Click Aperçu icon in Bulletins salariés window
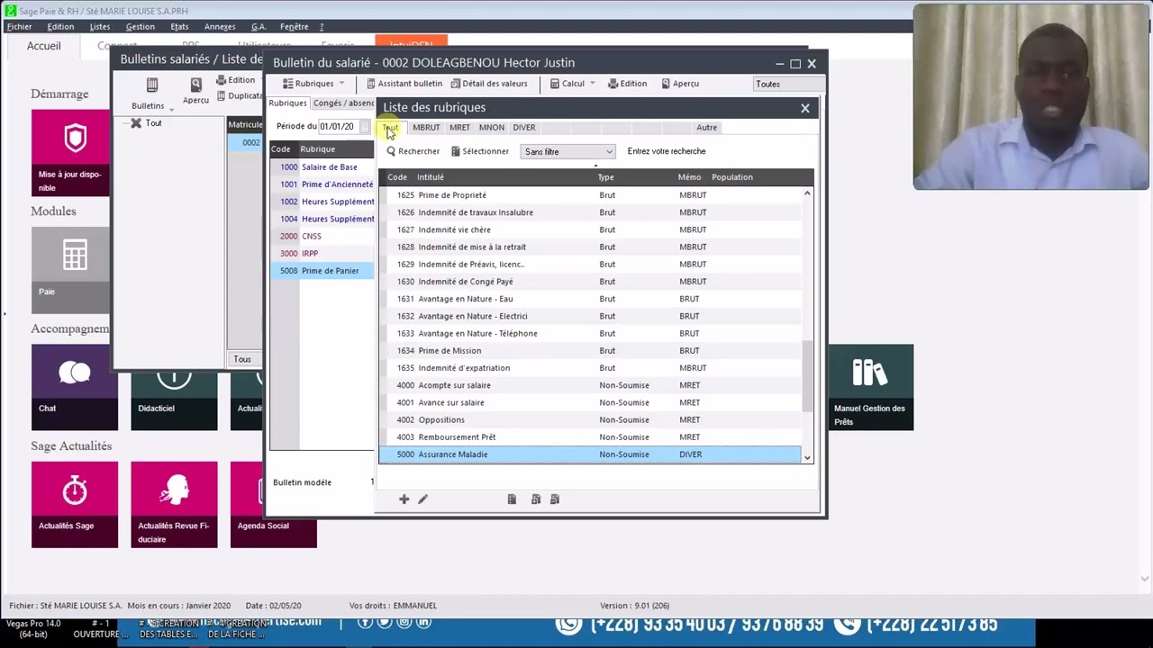The image size is (1153, 648). click(x=195, y=85)
